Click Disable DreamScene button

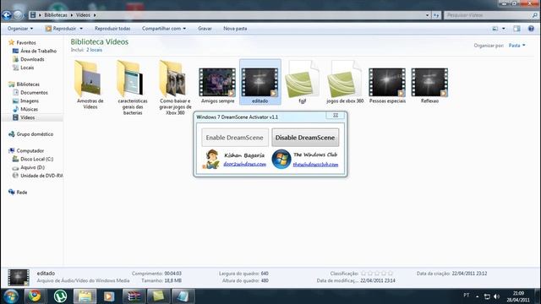(305, 138)
